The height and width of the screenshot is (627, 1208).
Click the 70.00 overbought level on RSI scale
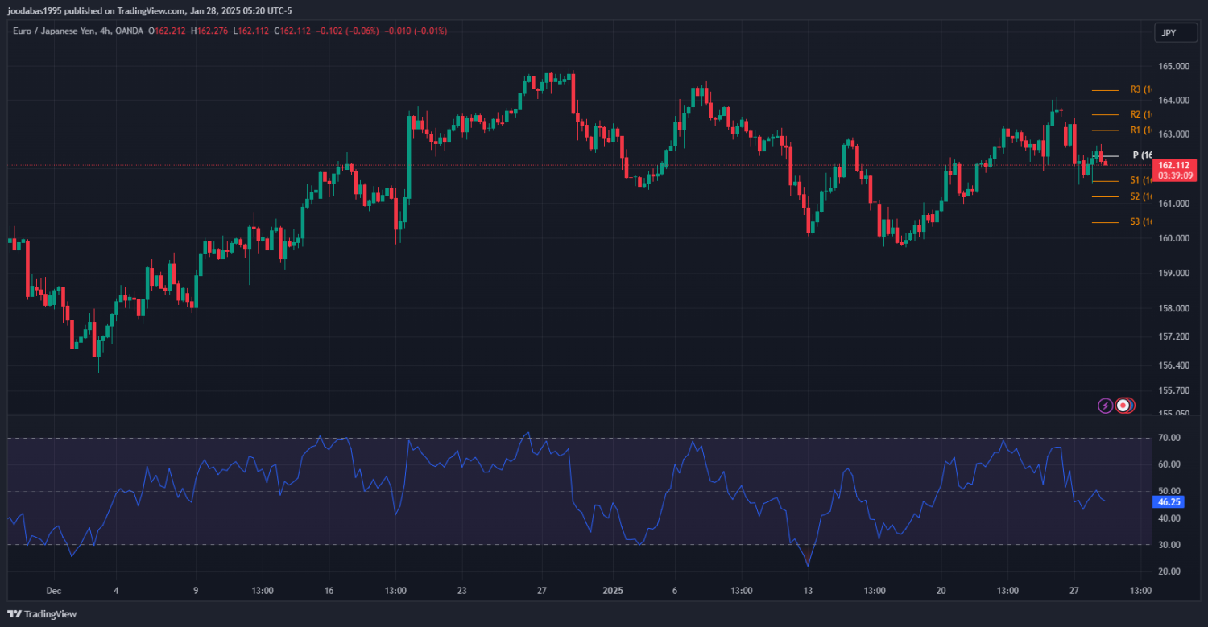click(x=1169, y=438)
